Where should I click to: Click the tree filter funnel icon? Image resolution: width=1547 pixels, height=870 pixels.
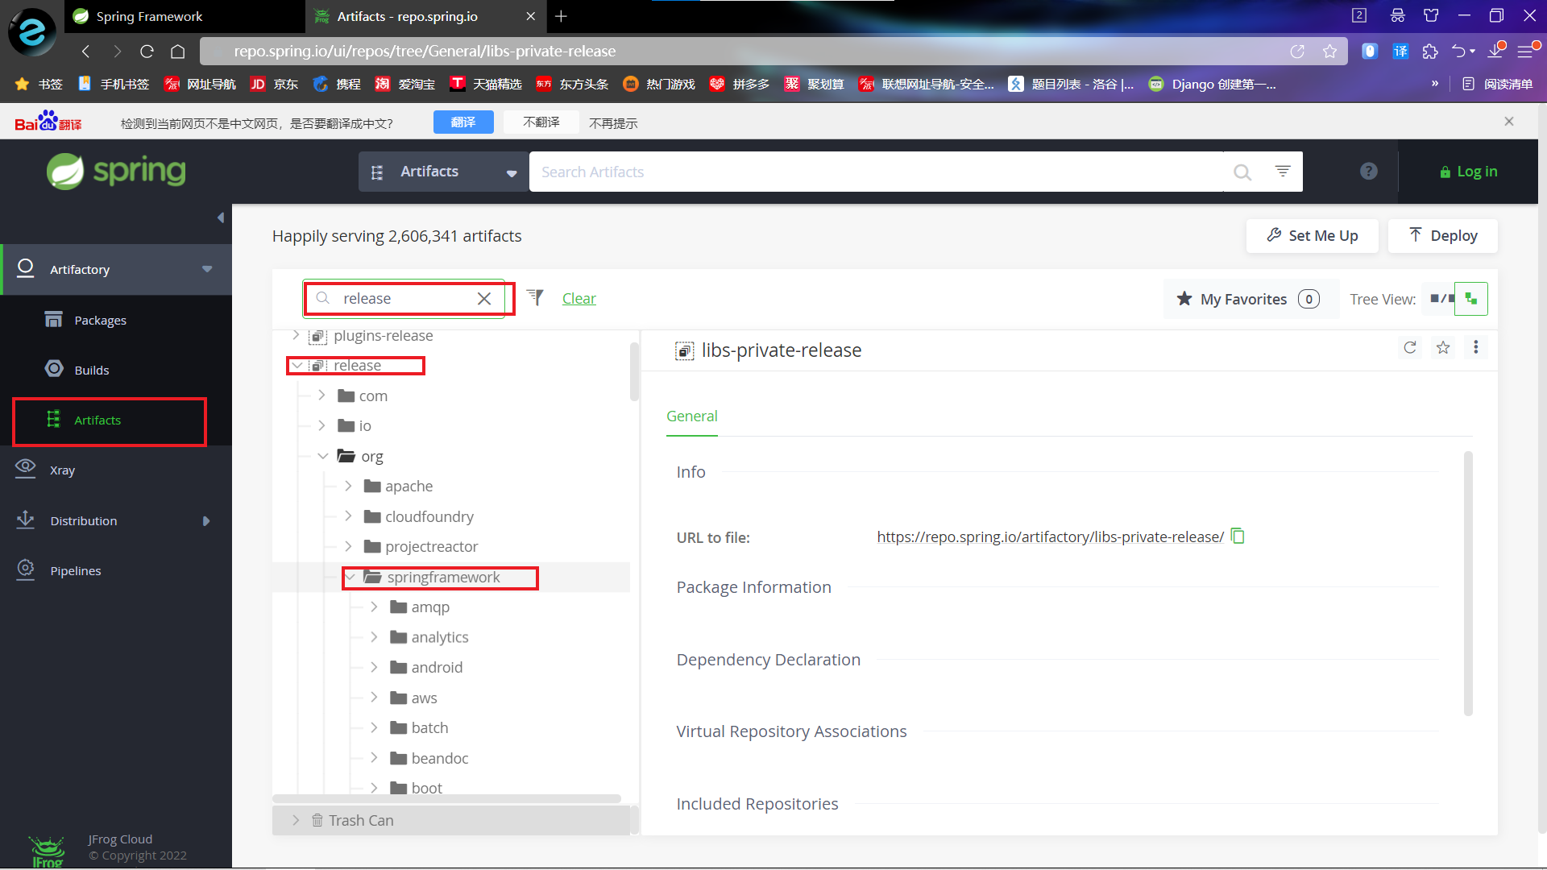pos(535,298)
